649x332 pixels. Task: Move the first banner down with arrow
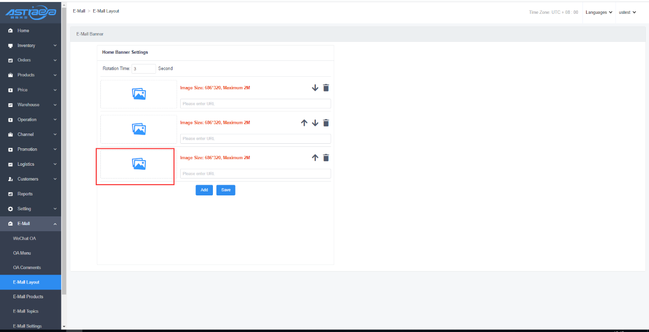[315, 87]
